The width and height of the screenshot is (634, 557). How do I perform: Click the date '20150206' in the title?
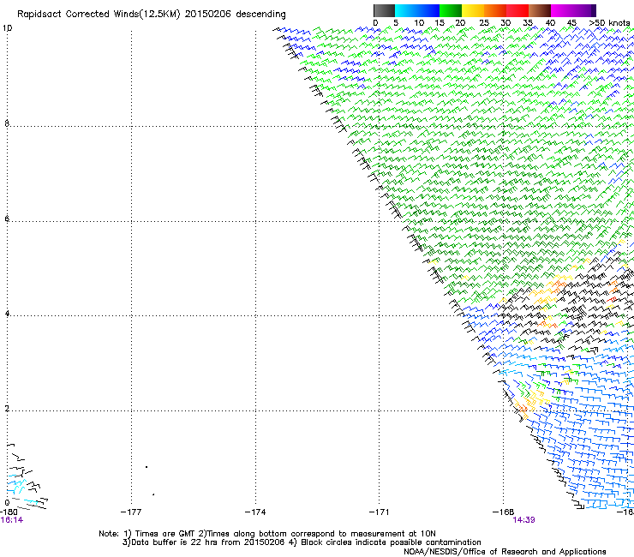pyautogui.click(x=208, y=15)
